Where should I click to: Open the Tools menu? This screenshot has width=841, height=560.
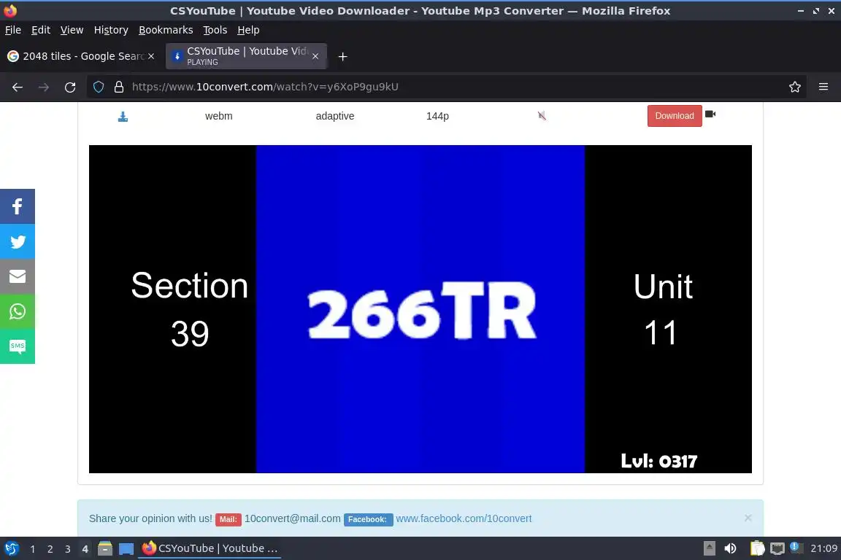(215, 30)
